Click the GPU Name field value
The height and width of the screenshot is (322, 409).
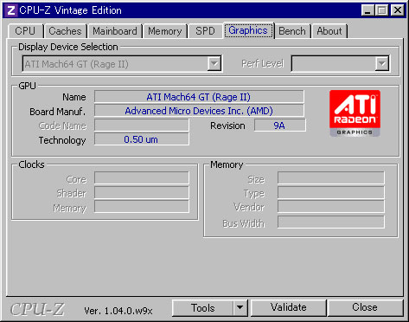[199, 97]
